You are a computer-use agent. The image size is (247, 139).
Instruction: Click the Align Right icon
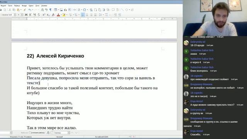click(x=91, y=15)
